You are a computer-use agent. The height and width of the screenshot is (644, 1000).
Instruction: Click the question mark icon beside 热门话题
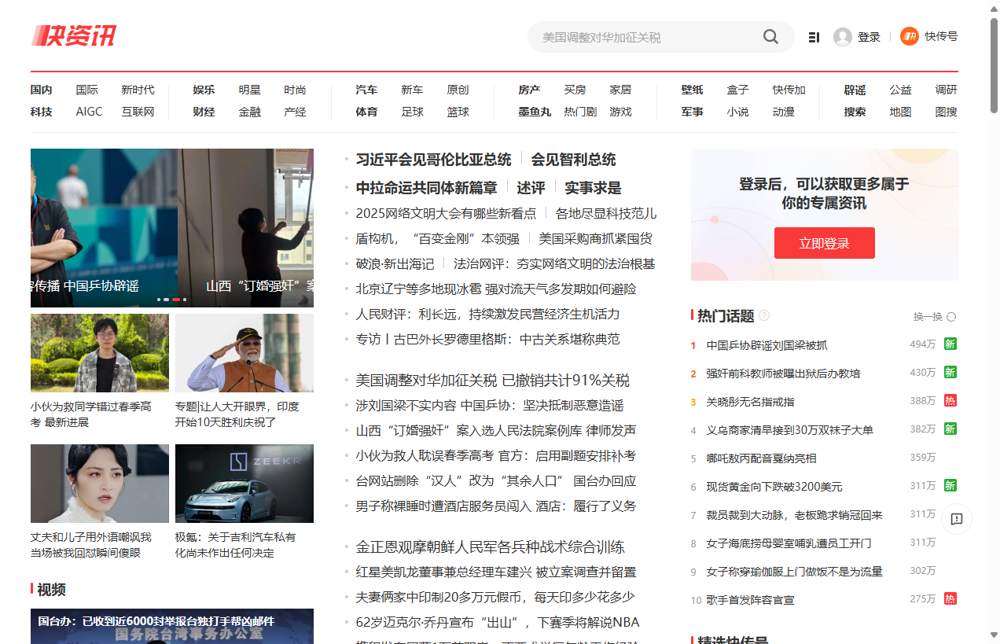763,316
